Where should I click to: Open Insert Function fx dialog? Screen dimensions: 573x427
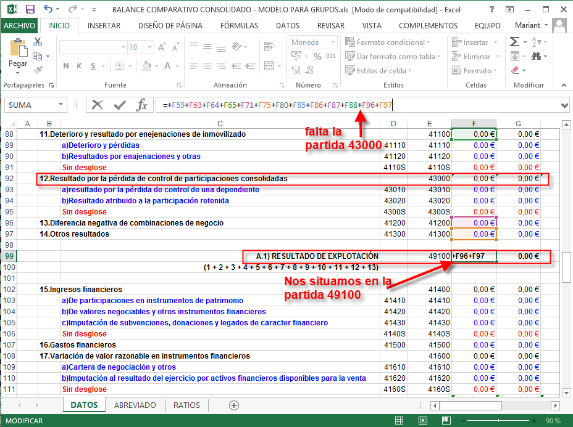click(141, 105)
